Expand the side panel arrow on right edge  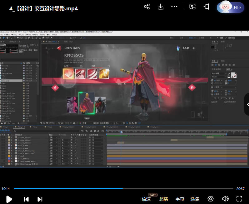coord(247,104)
